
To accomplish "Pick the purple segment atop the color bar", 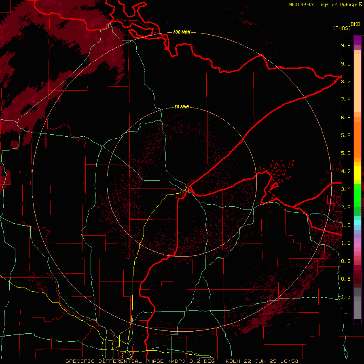I will point(357,40).
